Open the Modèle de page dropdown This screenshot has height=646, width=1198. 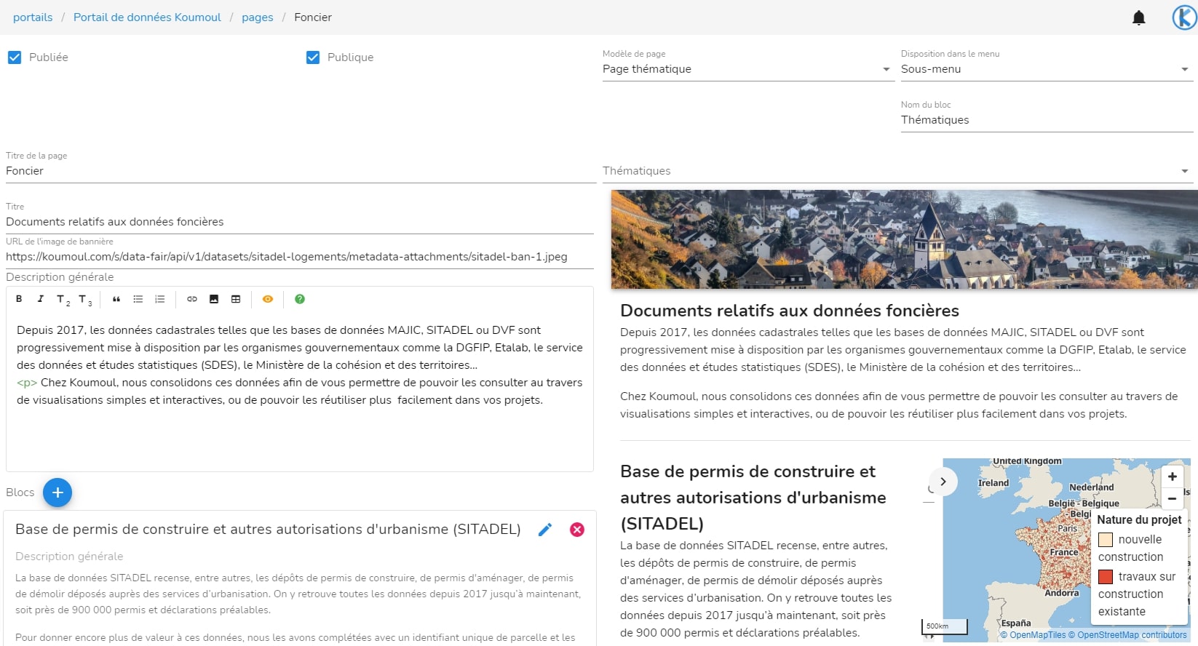coord(747,69)
